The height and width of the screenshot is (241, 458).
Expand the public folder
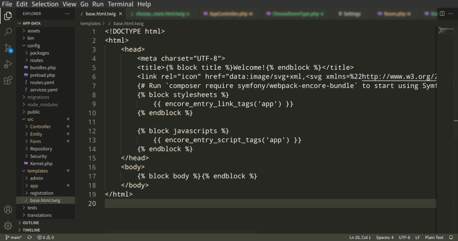(x=34, y=112)
